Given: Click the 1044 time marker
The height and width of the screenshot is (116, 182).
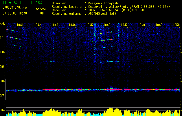Looking at the screenshot, I should (72, 25).
